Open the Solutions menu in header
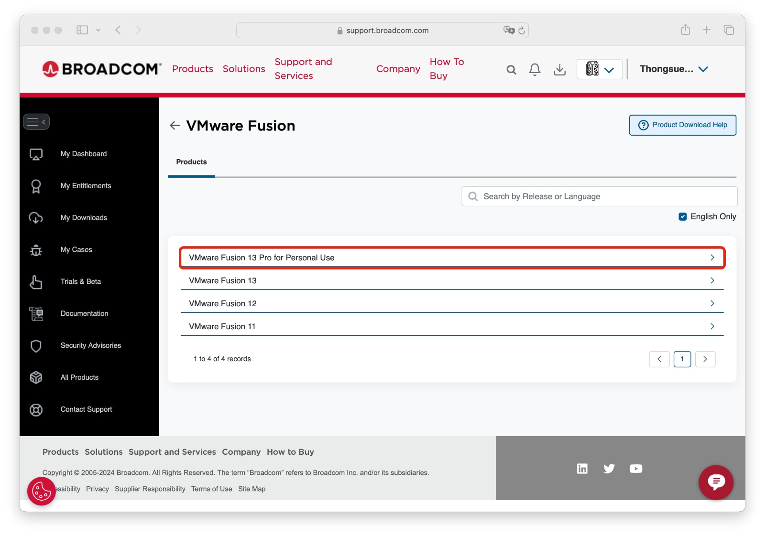 tap(244, 69)
